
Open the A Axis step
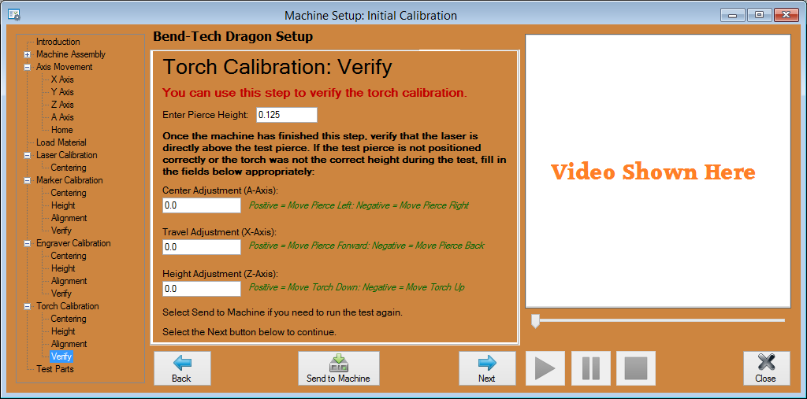(62, 117)
